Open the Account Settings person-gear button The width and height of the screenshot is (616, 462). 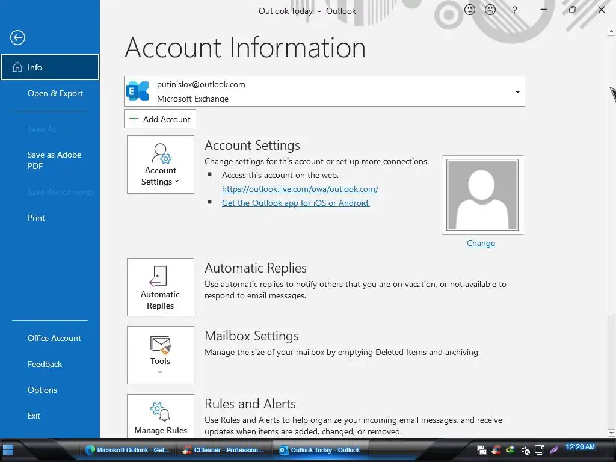160,165
